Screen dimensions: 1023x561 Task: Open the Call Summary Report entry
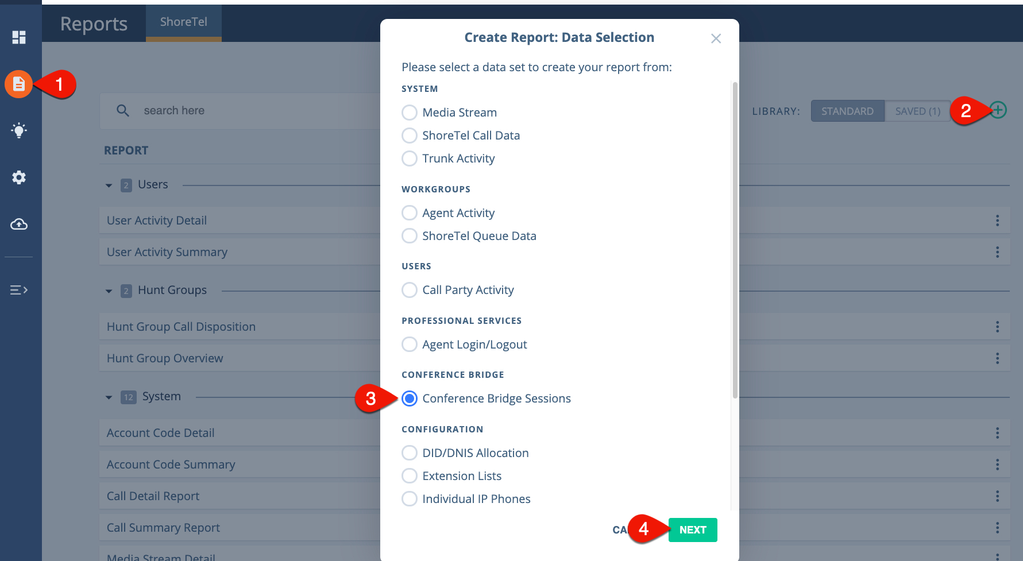(163, 528)
